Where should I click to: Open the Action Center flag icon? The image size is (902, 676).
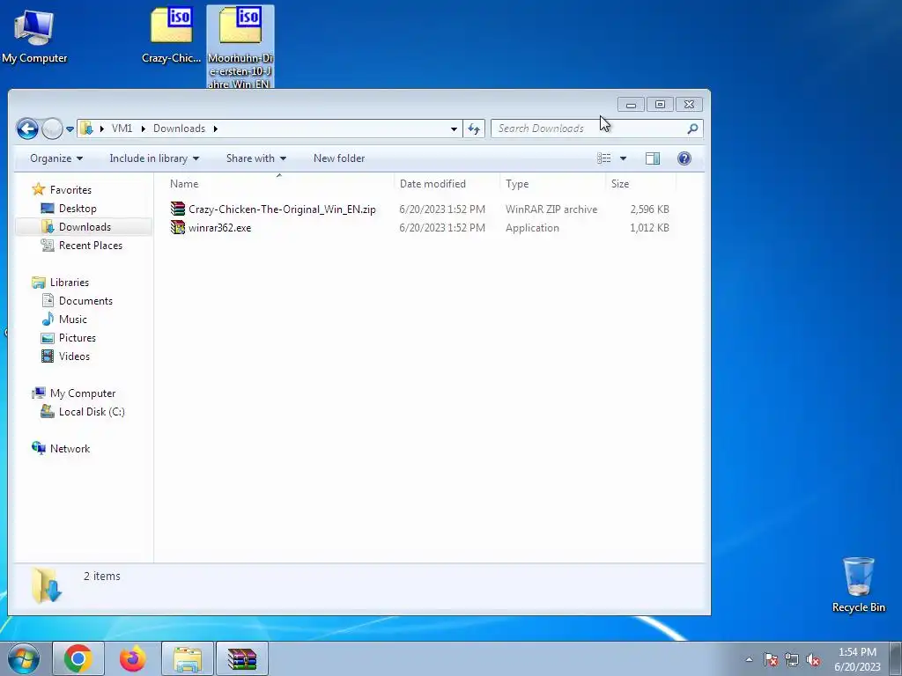click(771, 659)
